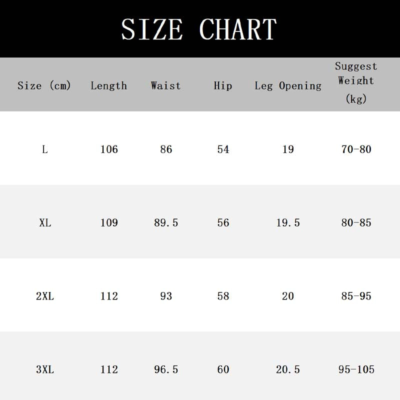Select the 109 length value
The image size is (400, 400).
(109, 222)
